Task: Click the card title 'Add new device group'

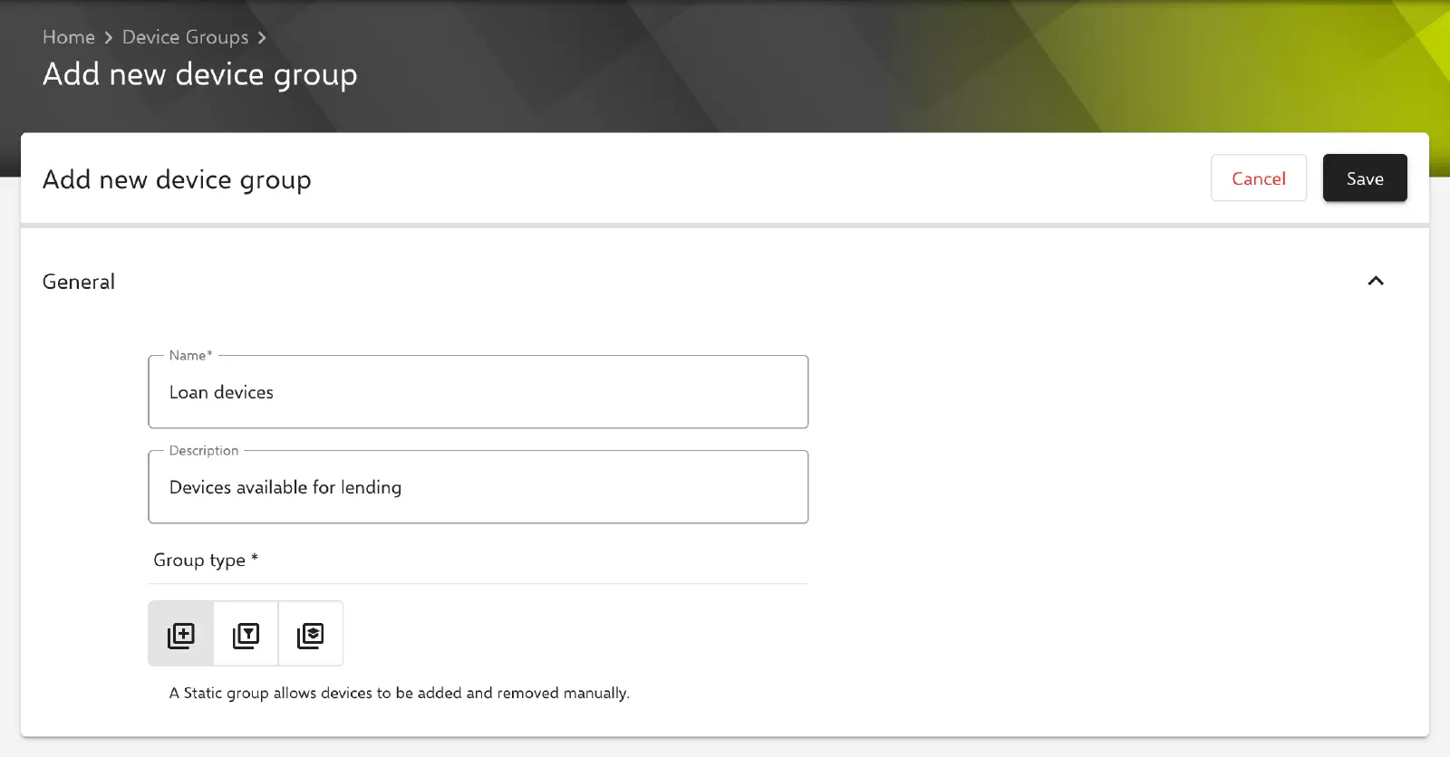Action: click(x=177, y=180)
